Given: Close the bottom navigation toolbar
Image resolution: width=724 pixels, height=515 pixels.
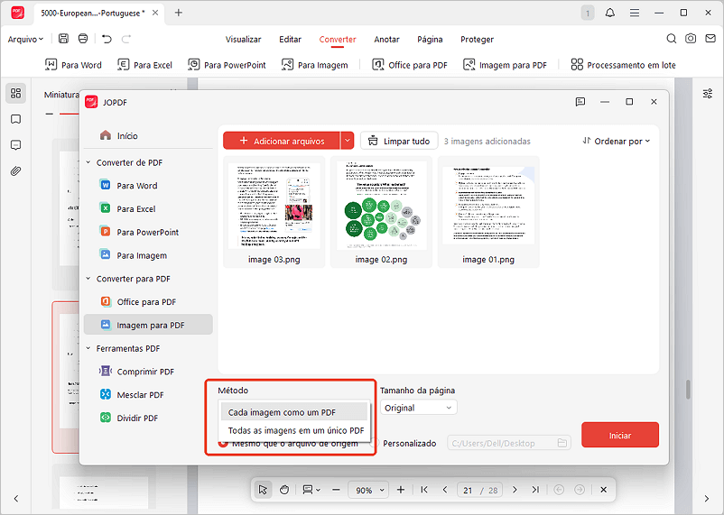Looking at the screenshot, I should click(604, 490).
